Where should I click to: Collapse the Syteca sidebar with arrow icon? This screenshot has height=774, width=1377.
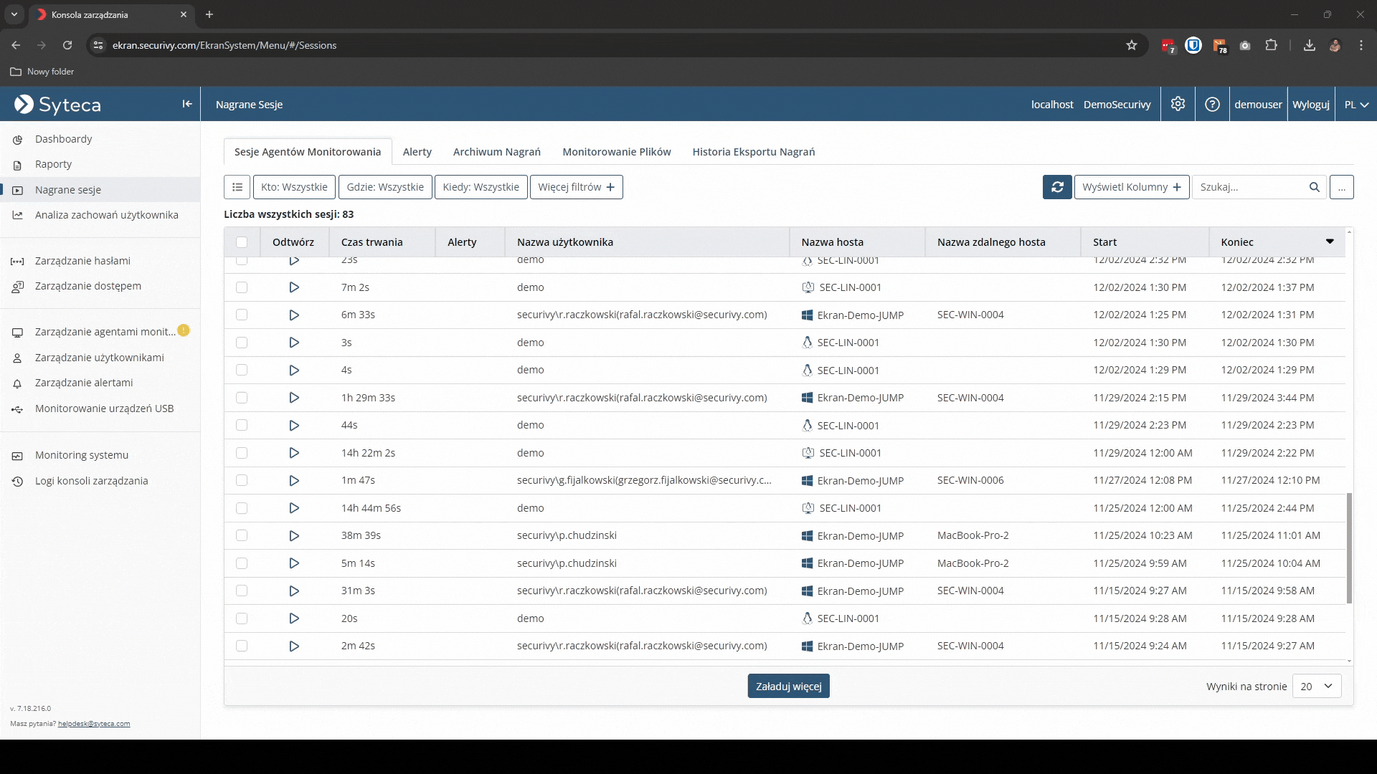[x=187, y=104]
